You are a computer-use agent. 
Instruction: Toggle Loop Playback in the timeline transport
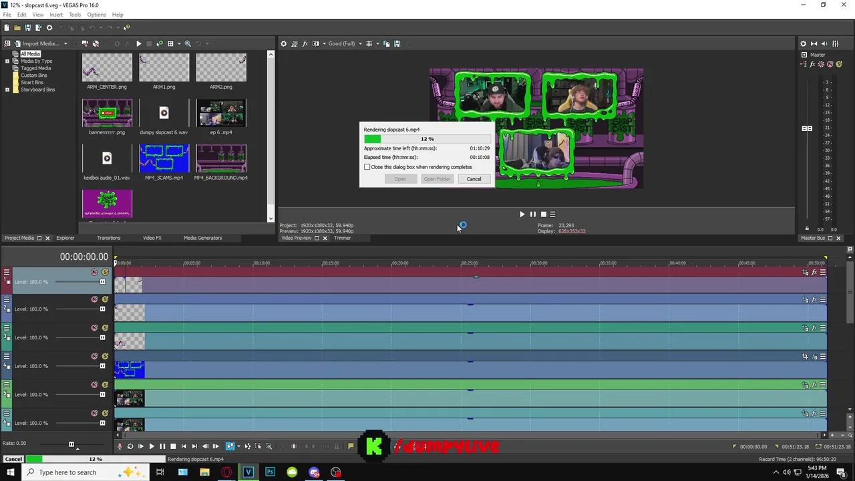click(x=130, y=446)
